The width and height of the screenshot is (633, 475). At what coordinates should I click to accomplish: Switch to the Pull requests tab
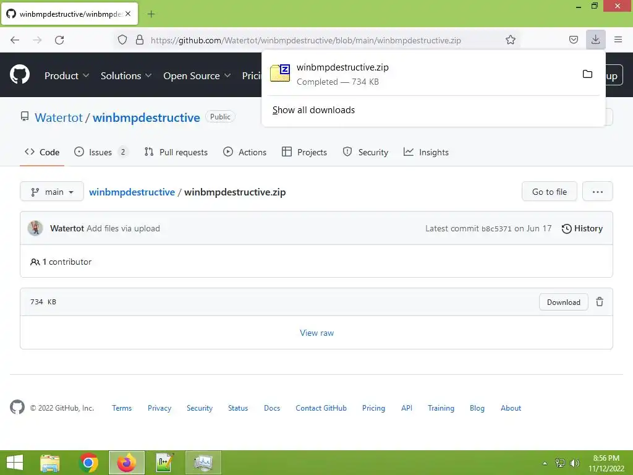[x=176, y=152]
